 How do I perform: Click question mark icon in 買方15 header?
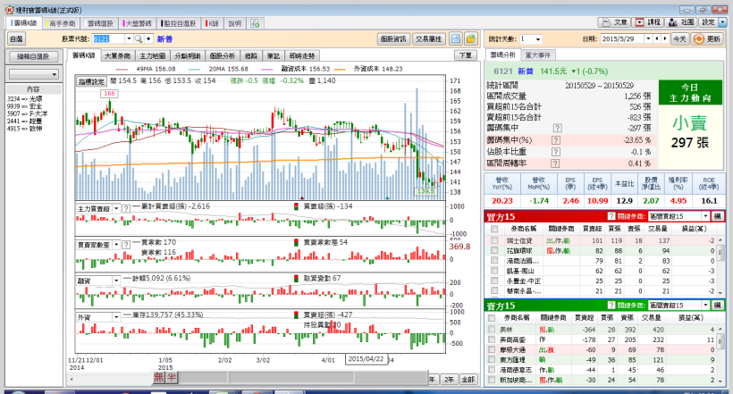[x=611, y=216]
